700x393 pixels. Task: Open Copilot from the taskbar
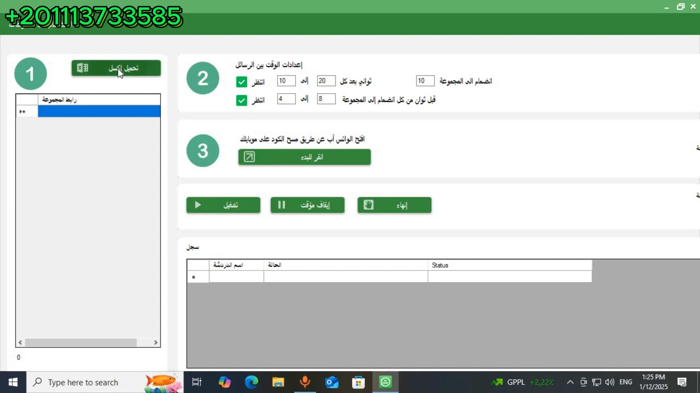tap(225, 382)
